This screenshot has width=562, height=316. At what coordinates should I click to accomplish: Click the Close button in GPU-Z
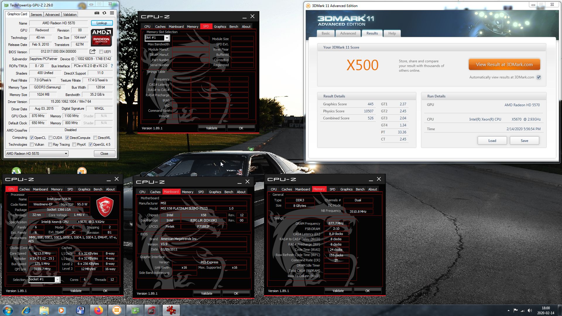[104, 154]
